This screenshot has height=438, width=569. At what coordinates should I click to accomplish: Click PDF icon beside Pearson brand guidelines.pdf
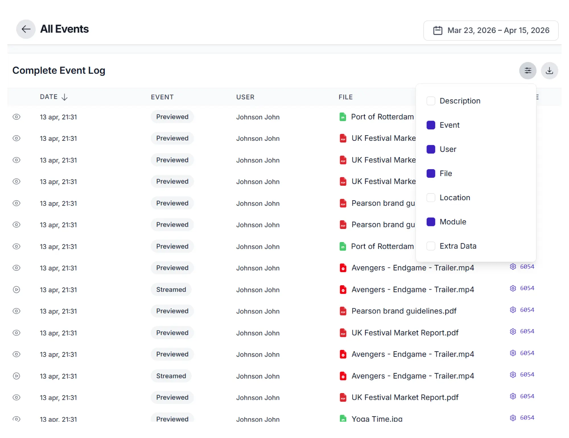point(343,311)
